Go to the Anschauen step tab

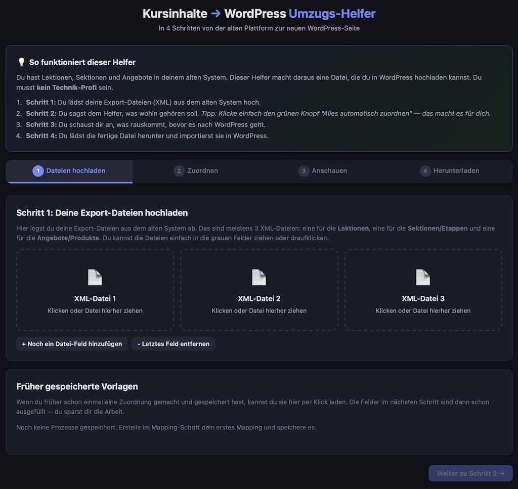coord(322,171)
